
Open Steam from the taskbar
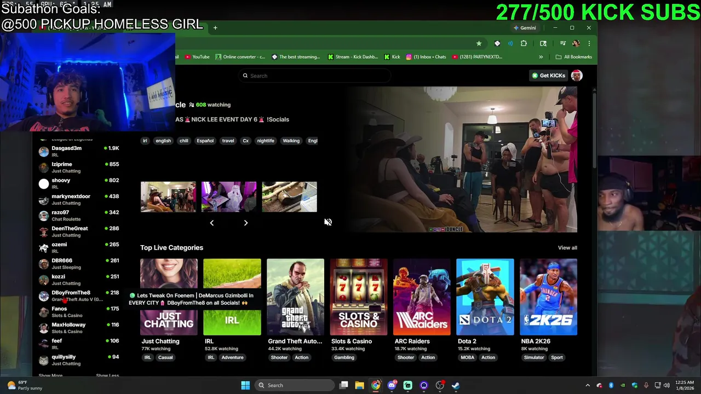tap(456, 385)
